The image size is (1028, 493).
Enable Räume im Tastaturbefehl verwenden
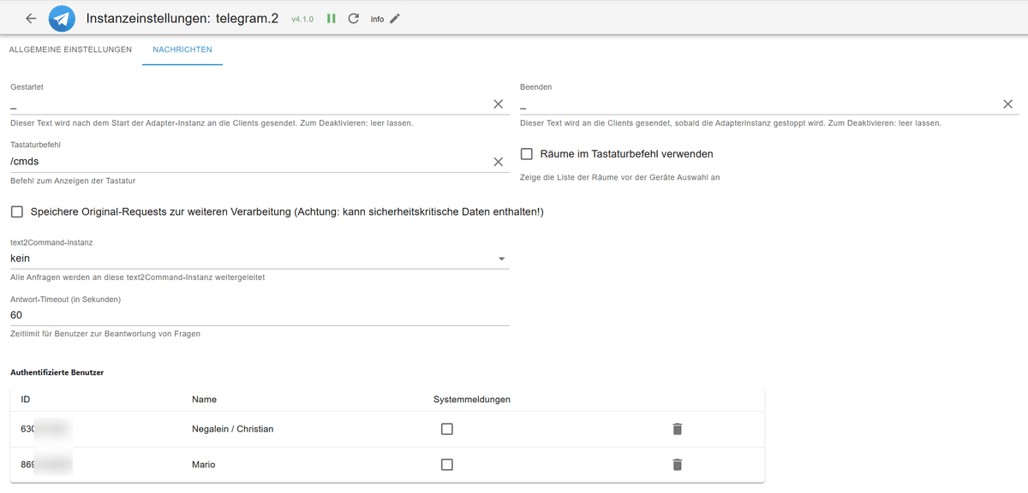[x=527, y=153]
